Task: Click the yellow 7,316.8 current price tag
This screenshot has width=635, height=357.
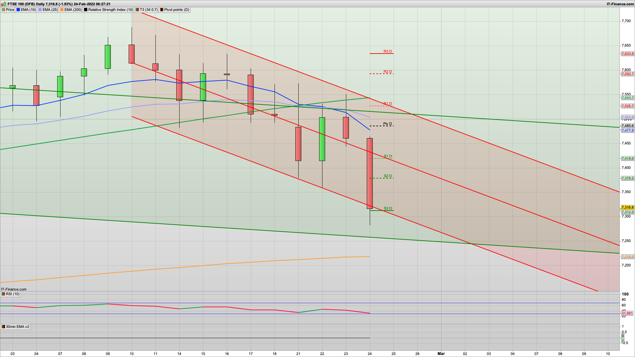Action: coord(627,207)
